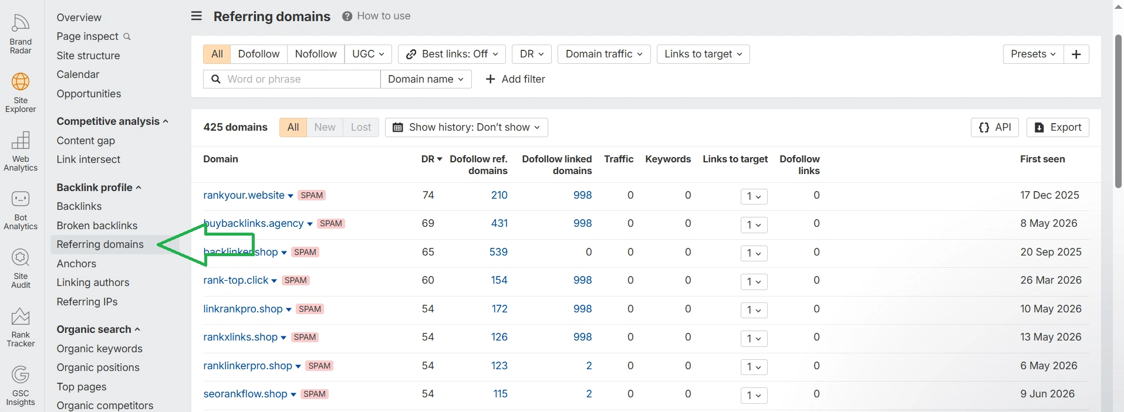Open Anchors report

point(76,264)
